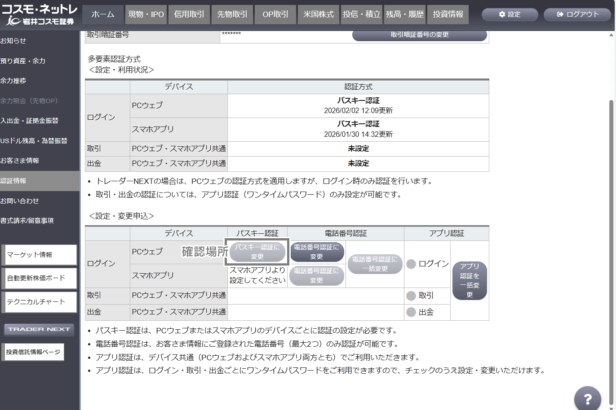Click the Cosmo Net Trade logo
This screenshot has width=616, height=410.
click(x=40, y=14)
